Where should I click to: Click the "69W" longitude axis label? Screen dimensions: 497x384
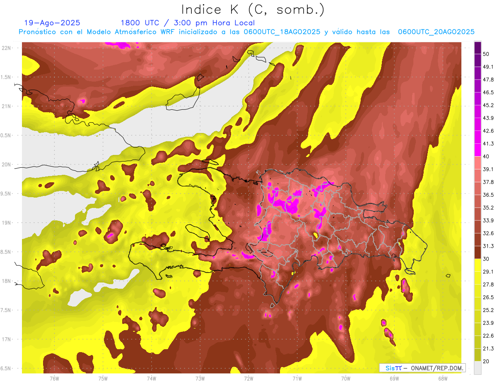coord(394,379)
